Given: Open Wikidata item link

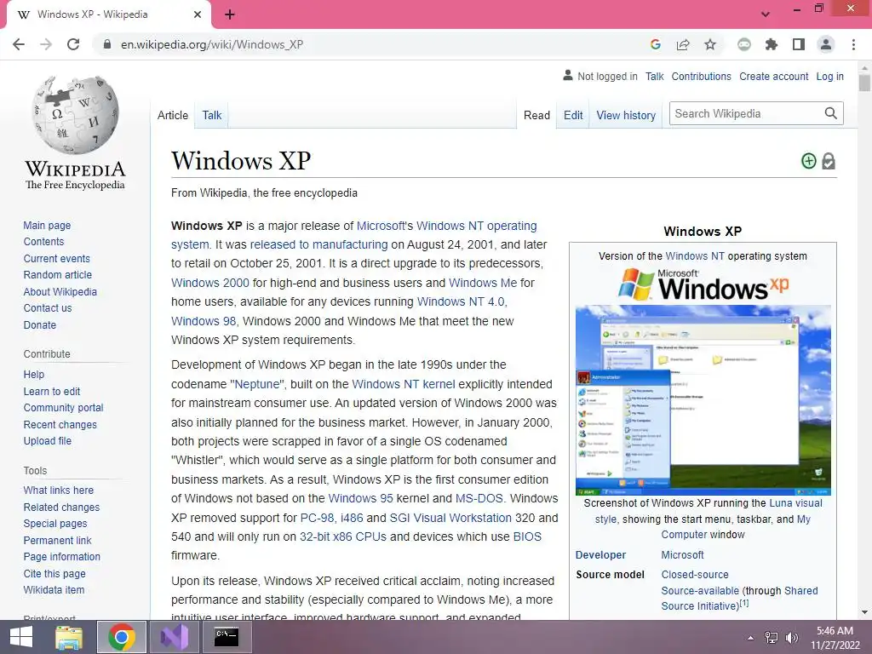Looking at the screenshot, I should [x=54, y=589].
